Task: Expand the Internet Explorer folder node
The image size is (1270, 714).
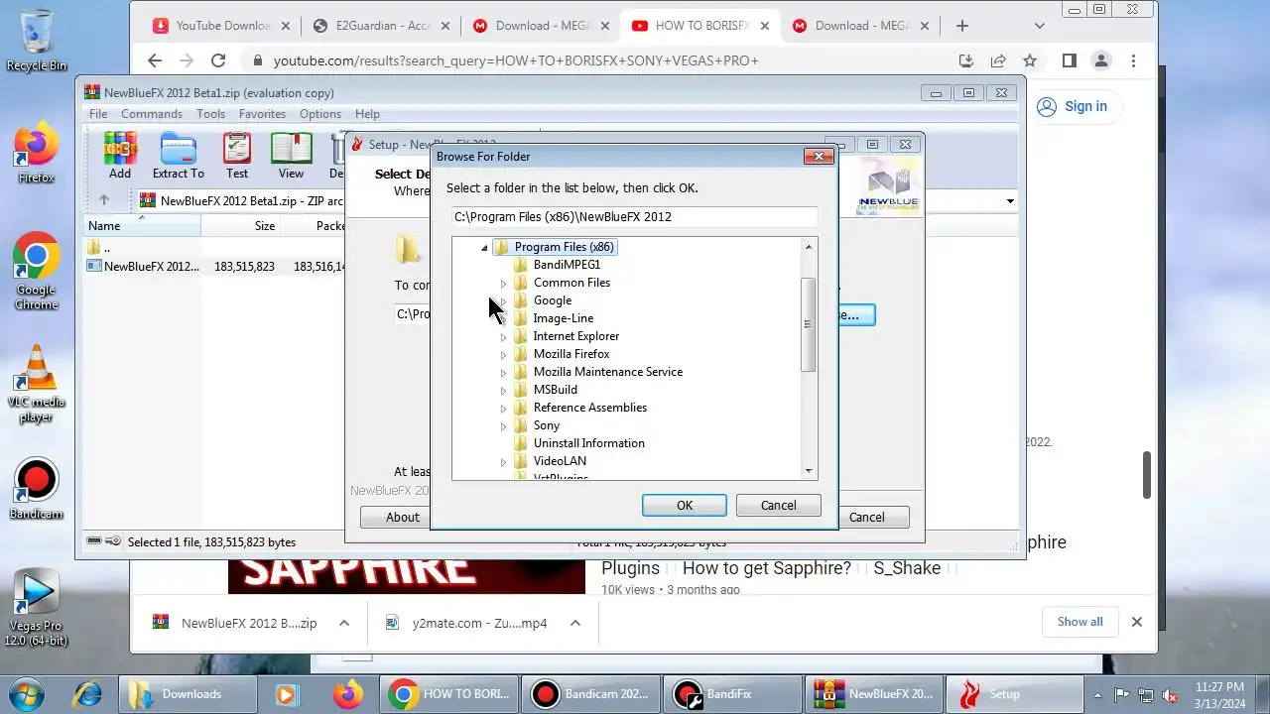Action: coord(503,336)
